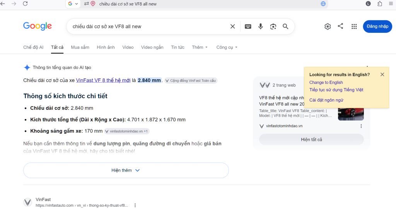Click the AI overview sparkle icon
The image size is (396, 209).
[x=27, y=67]
